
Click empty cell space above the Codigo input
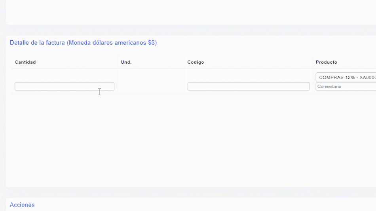(248, 75)
